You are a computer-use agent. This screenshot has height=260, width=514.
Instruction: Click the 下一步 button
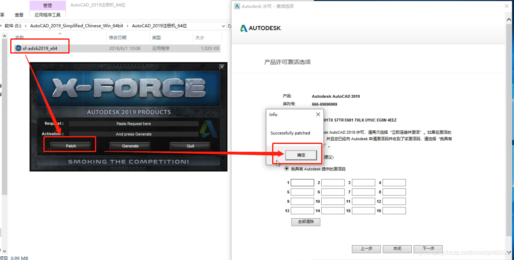tap(428, 249)
